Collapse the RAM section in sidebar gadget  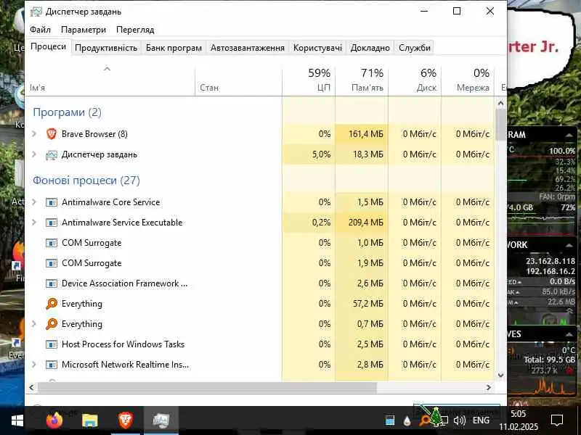(x=569, y=135)
